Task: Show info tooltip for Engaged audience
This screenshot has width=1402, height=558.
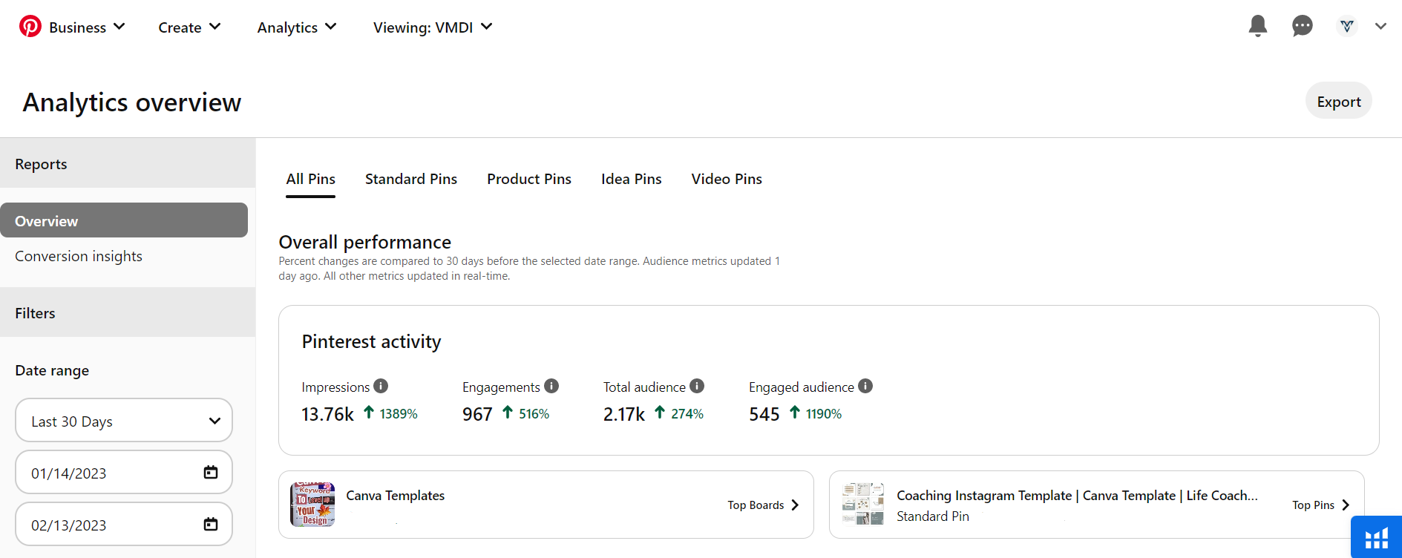Action: pos(865,386)
